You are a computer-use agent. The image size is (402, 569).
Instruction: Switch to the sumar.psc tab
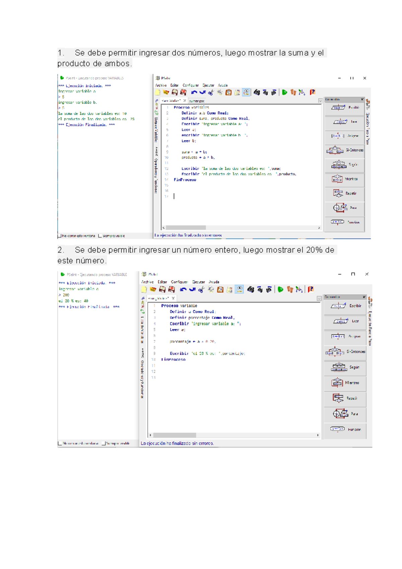point(197,101)
